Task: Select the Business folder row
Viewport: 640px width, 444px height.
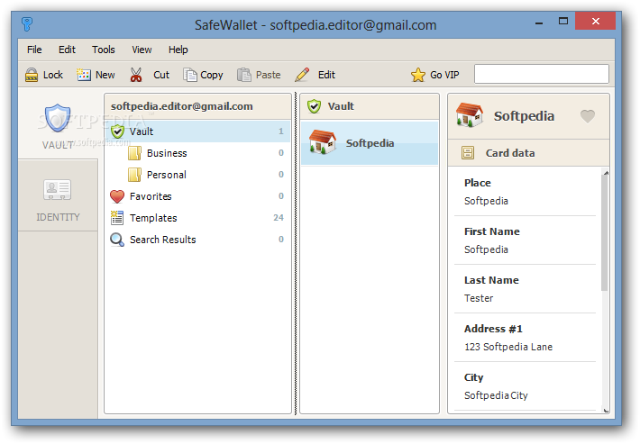Action: pos(198,153)
